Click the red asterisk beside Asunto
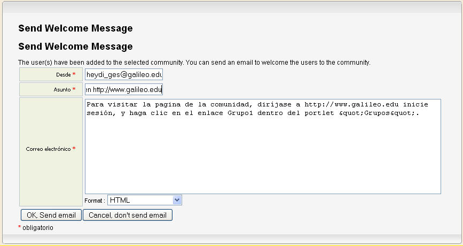The image size is (463, 246). (x=74, y=89)
